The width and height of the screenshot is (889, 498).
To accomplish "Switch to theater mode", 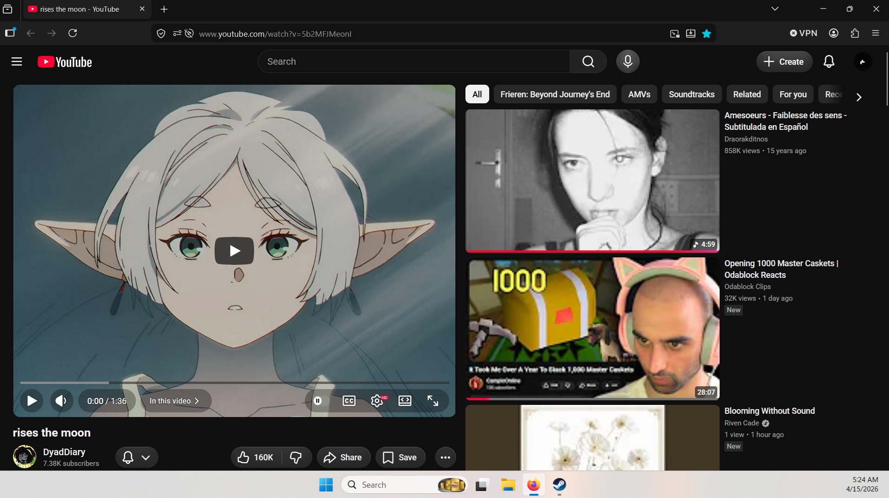I will [x=405, y=401].
